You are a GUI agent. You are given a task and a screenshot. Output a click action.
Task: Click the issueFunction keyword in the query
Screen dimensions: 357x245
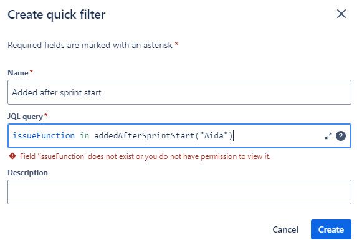(x=44, y=136)
